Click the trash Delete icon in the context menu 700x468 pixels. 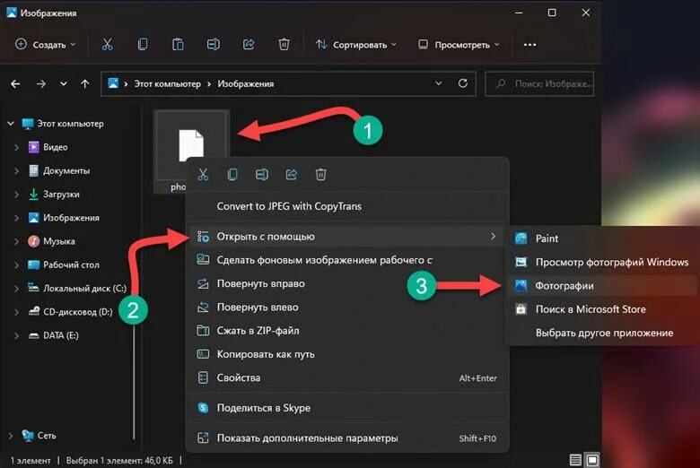[x=320, y=175]
